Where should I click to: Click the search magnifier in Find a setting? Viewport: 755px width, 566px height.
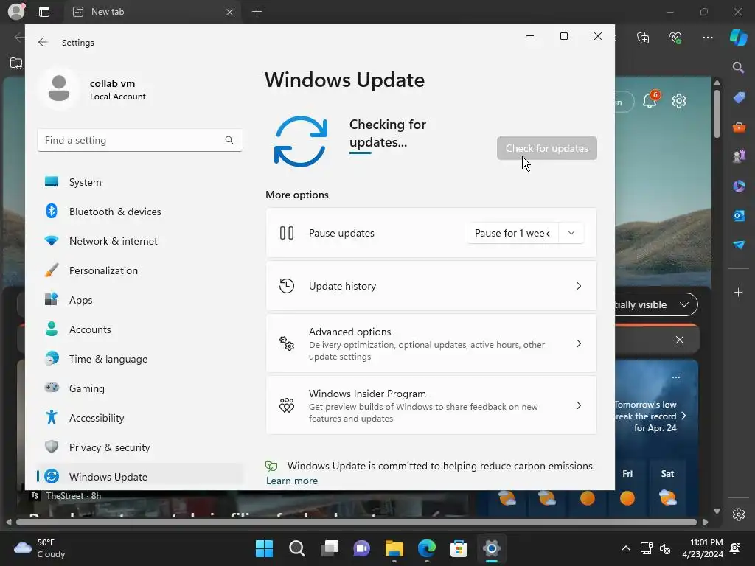click(x=229, y=140)
